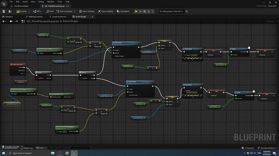Image resolution: width=279 pixels, height=156 pixels.
Task: Click the Windows taskbar search box
Action: [x=28, y=153]
